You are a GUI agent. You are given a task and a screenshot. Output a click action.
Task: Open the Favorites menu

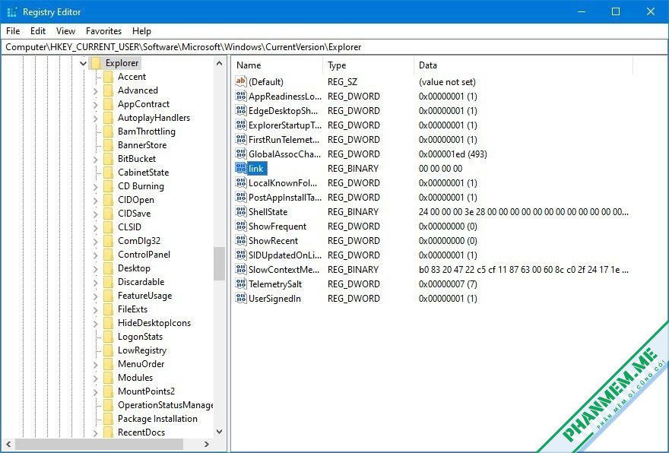pyautogui.click(x=103, y=31)
